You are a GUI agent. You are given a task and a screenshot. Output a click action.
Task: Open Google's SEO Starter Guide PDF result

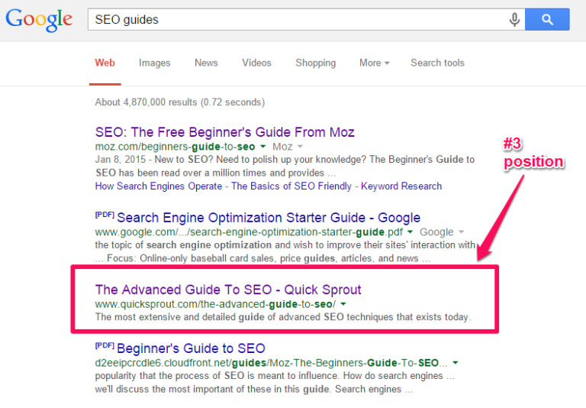pyautogui.click(x=268, y=218)
